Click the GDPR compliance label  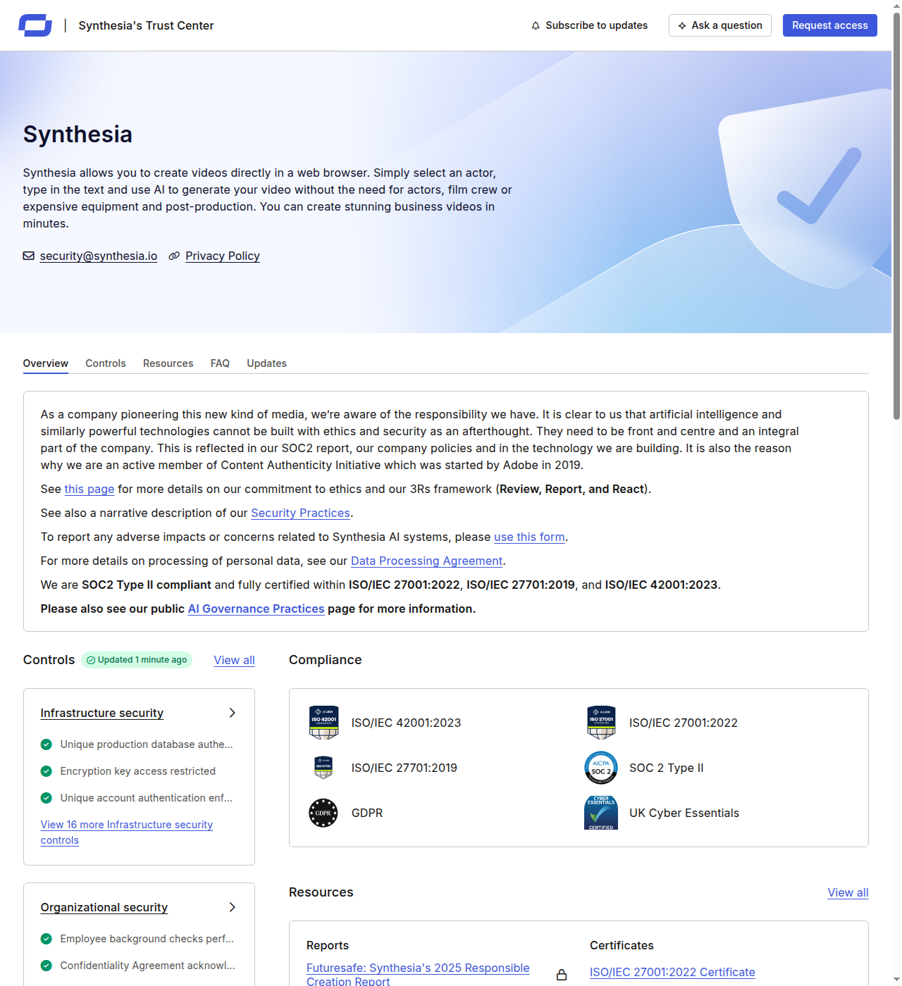[x=367, y=813]
